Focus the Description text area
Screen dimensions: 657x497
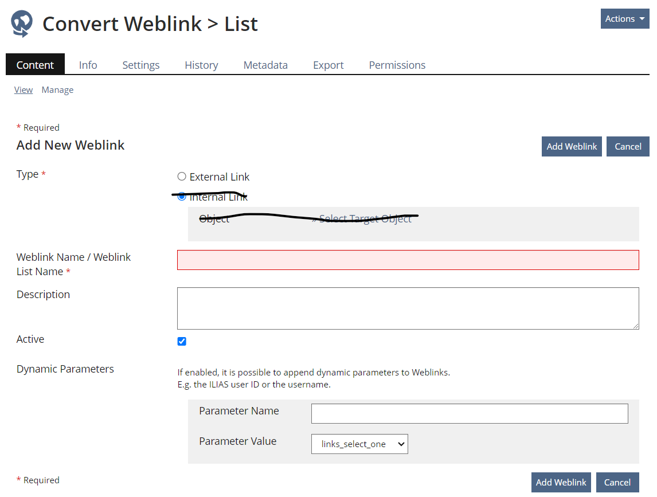tap(408, 308)
